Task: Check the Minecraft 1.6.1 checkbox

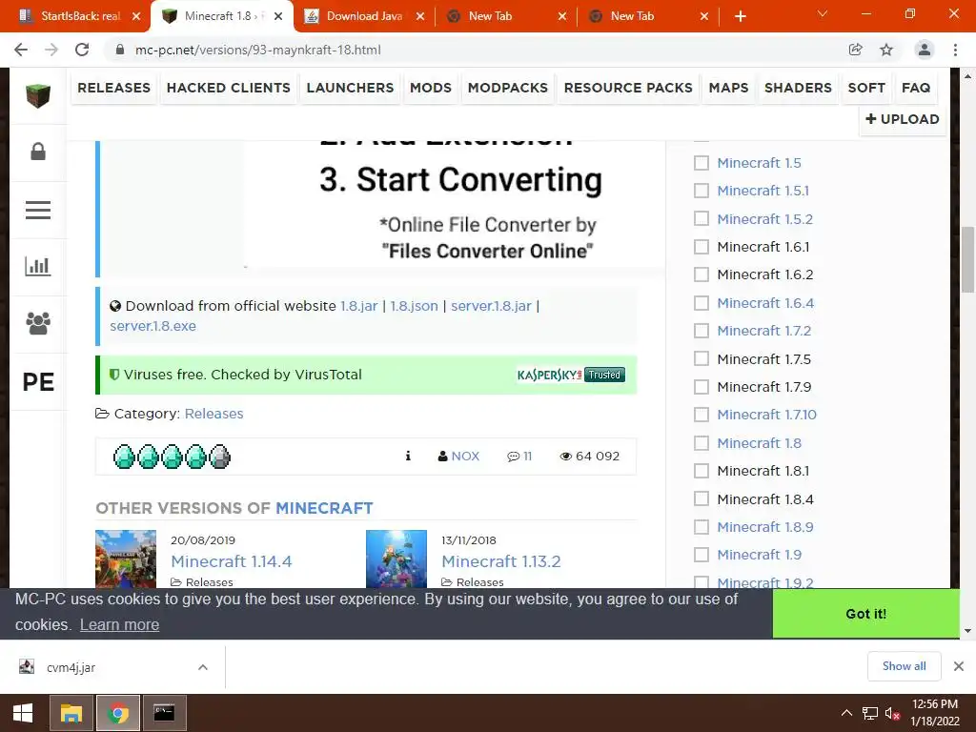Action: [x=701, y=247]
